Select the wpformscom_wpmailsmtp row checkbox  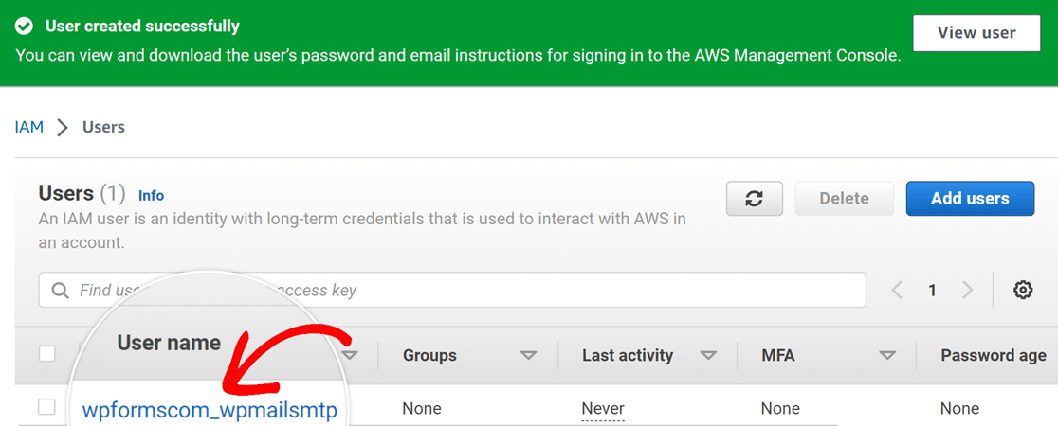46,407
